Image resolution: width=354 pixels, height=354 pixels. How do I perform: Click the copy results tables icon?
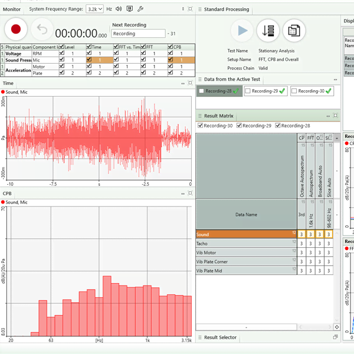click(293, 30)
